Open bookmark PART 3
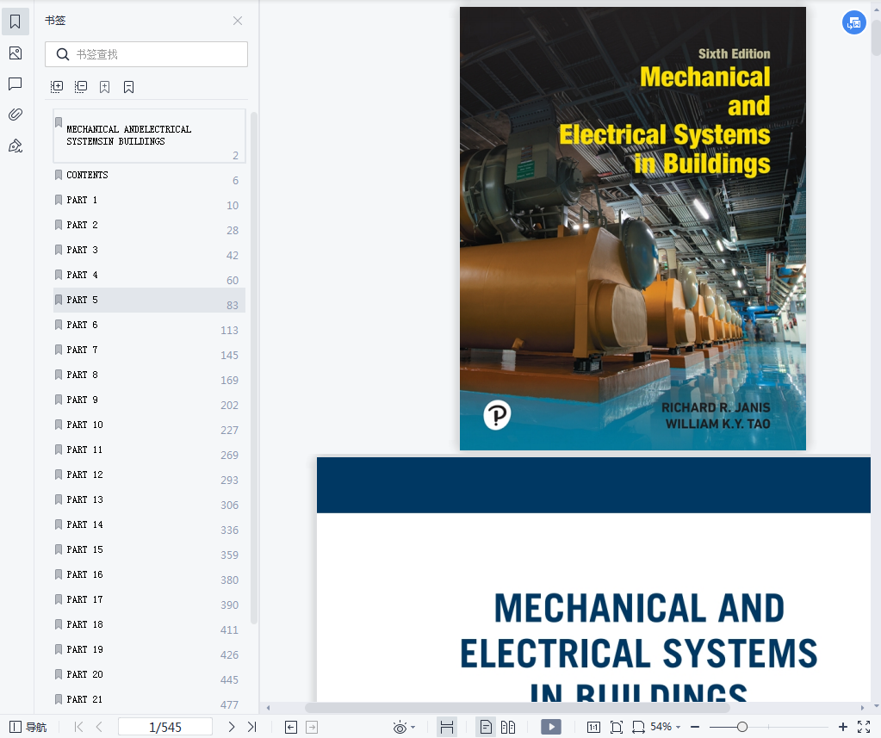The image size is (881, 738). (x=150, y=250)
